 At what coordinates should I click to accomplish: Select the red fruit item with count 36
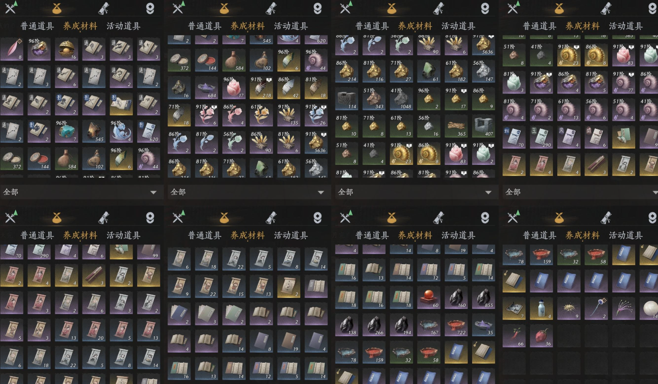pos(541,336)
